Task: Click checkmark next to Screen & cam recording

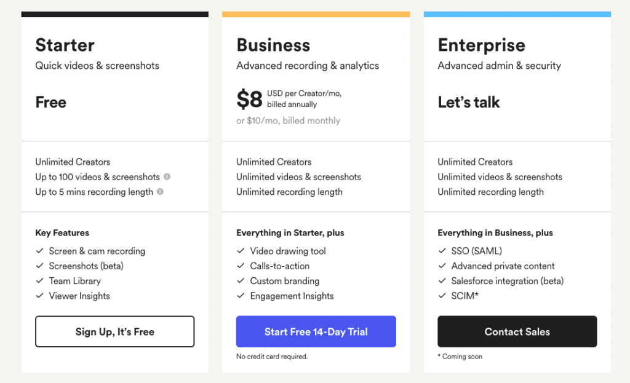Action: tap(39, 251)
